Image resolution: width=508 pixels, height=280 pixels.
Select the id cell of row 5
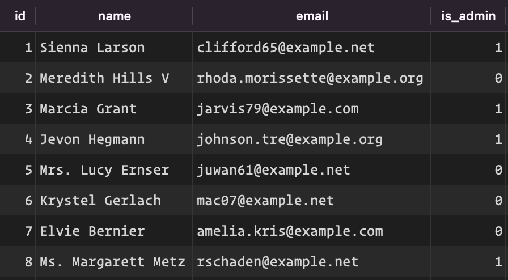click(18, 169)
